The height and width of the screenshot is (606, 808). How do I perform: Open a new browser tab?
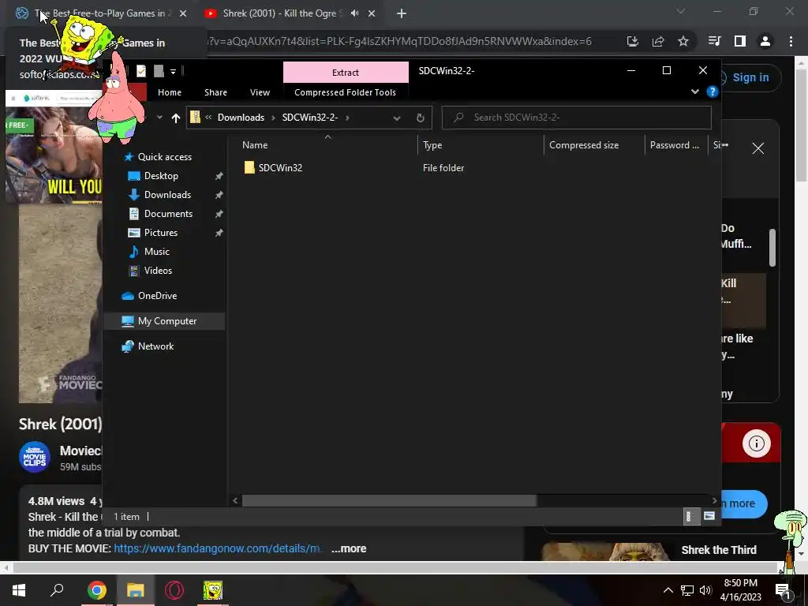click(x=402, y=13)
